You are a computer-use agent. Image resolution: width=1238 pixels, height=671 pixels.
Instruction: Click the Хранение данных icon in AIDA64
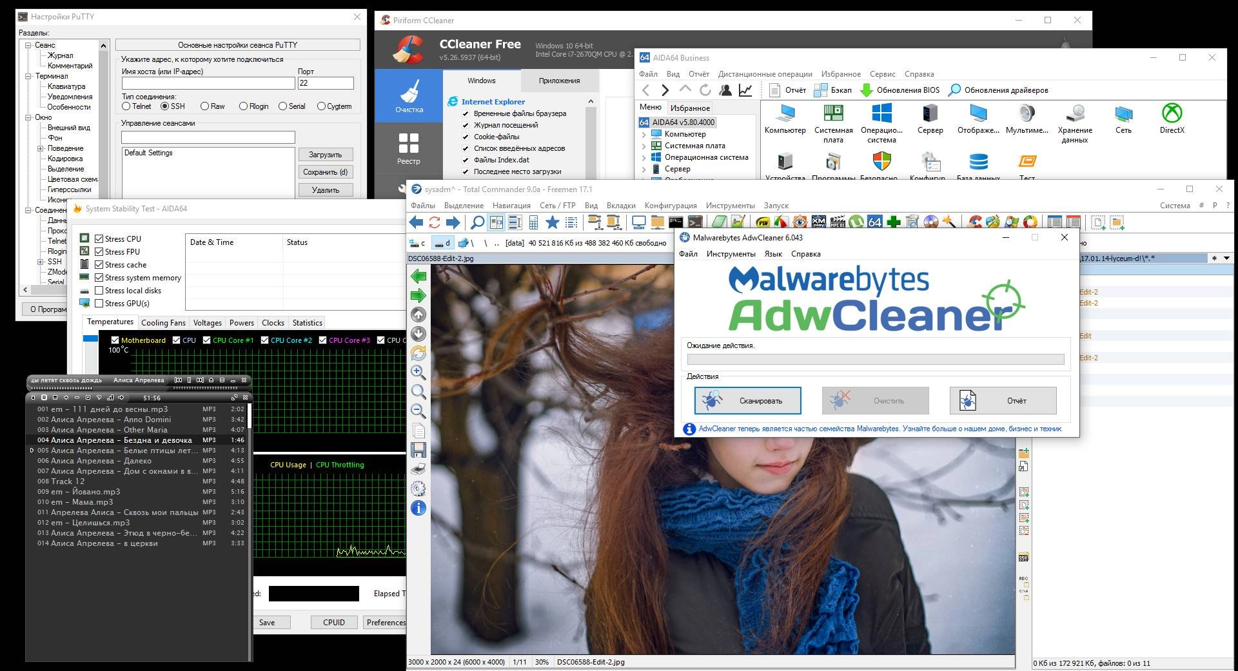pyautogui.click(x=1075, y=123)
